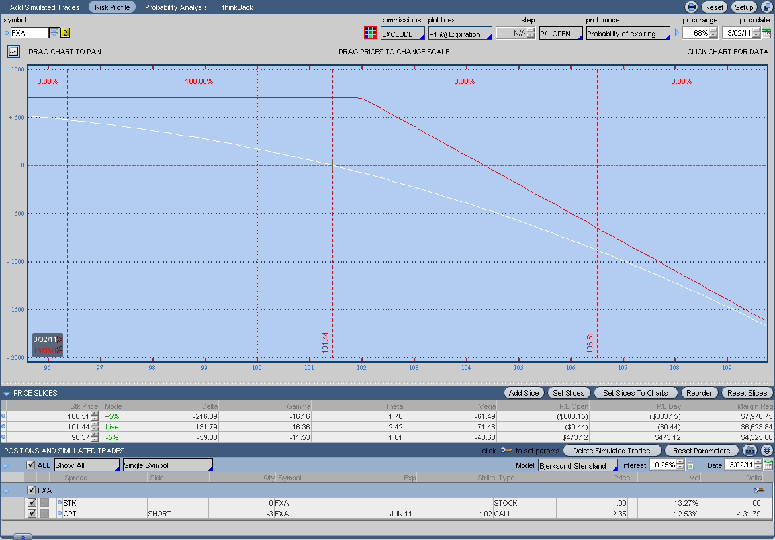Click the red breakeven marker on the expiration line
This screenshot has width=775, height=540.
coord(484,165)
